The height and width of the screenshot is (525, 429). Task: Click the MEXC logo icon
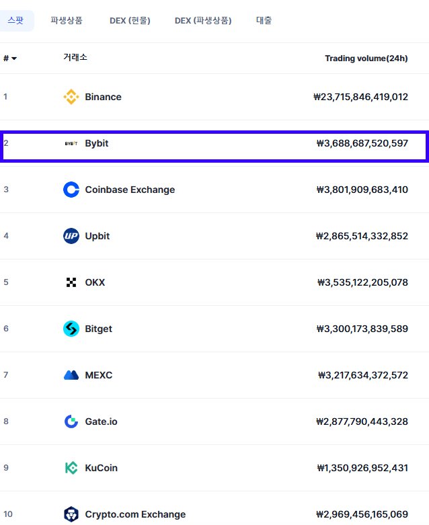(x=71, y=375)
